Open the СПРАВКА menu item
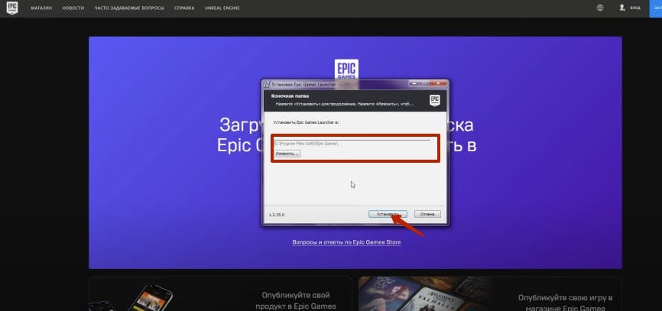The width and height of the screenshot is (662, 311). click(184, 8)
